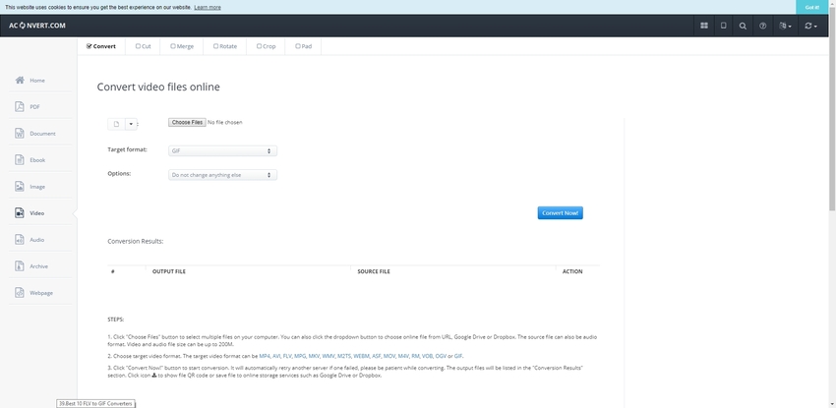Select the Cut checkbox tab

coord(142,45)
